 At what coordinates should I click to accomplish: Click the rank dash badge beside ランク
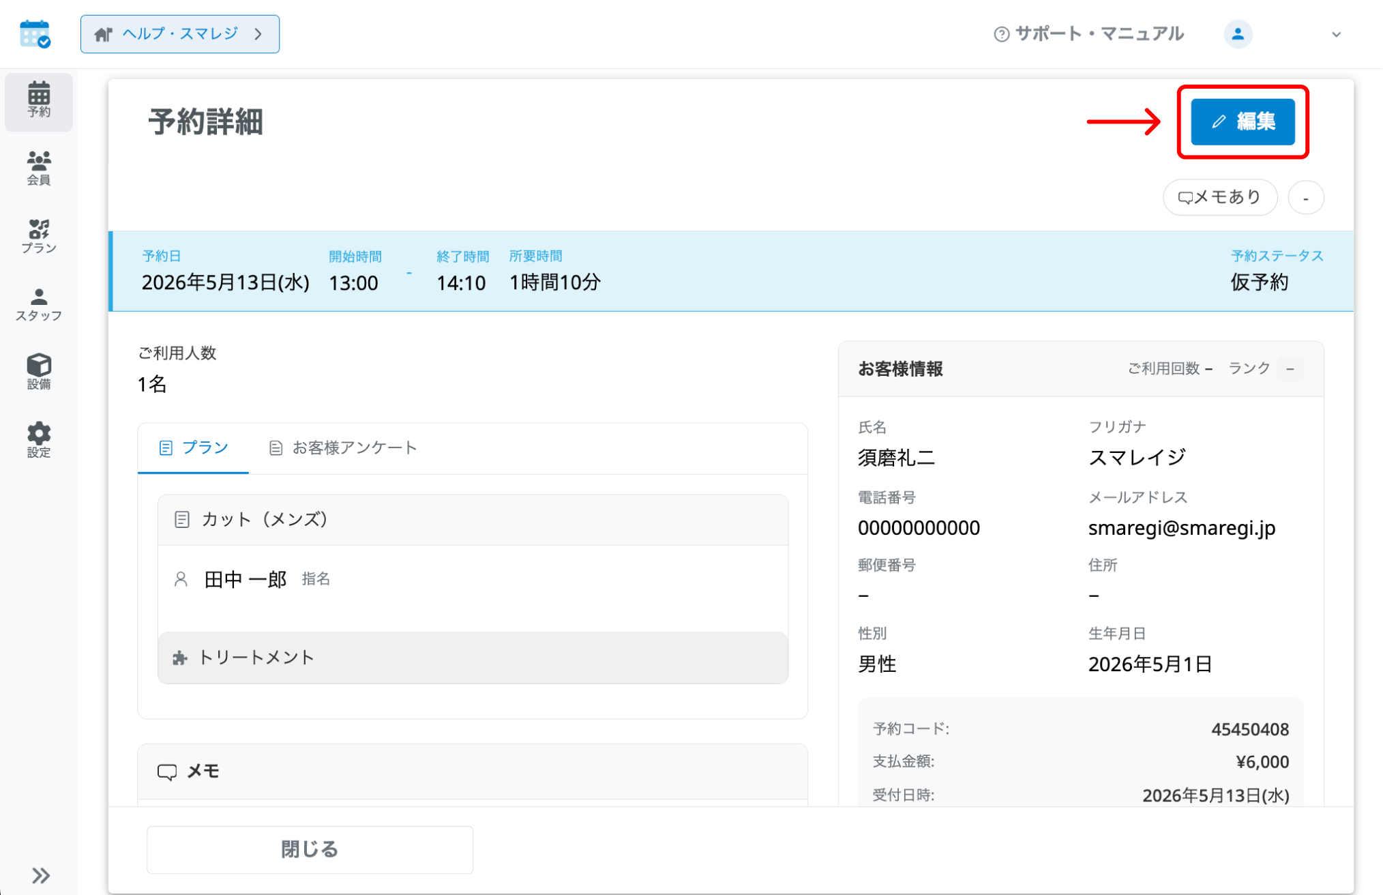pos(1290,369)
